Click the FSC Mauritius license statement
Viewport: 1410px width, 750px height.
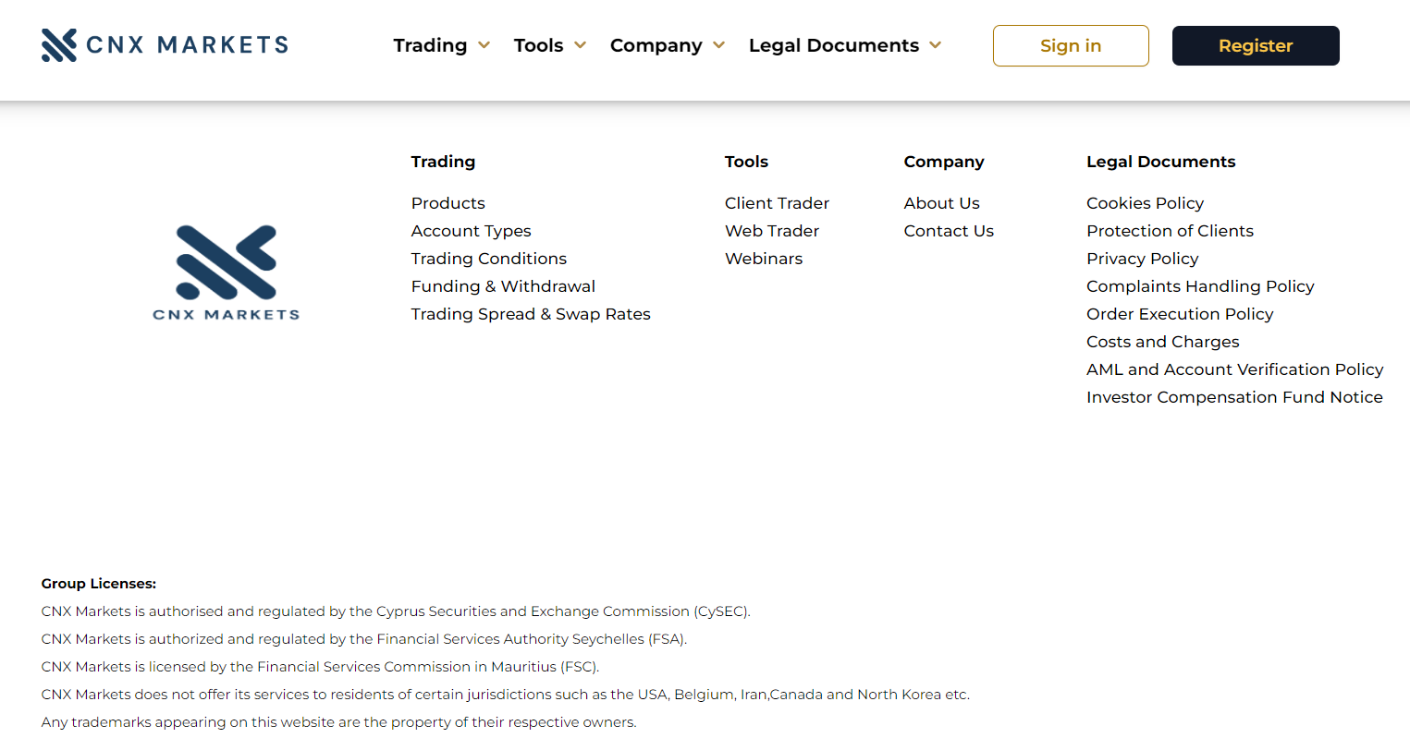(320, 667)
